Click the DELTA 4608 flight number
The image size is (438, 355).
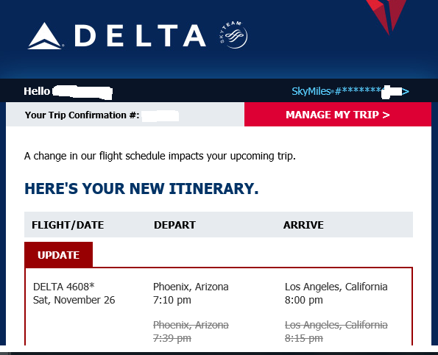click(64, 287)
